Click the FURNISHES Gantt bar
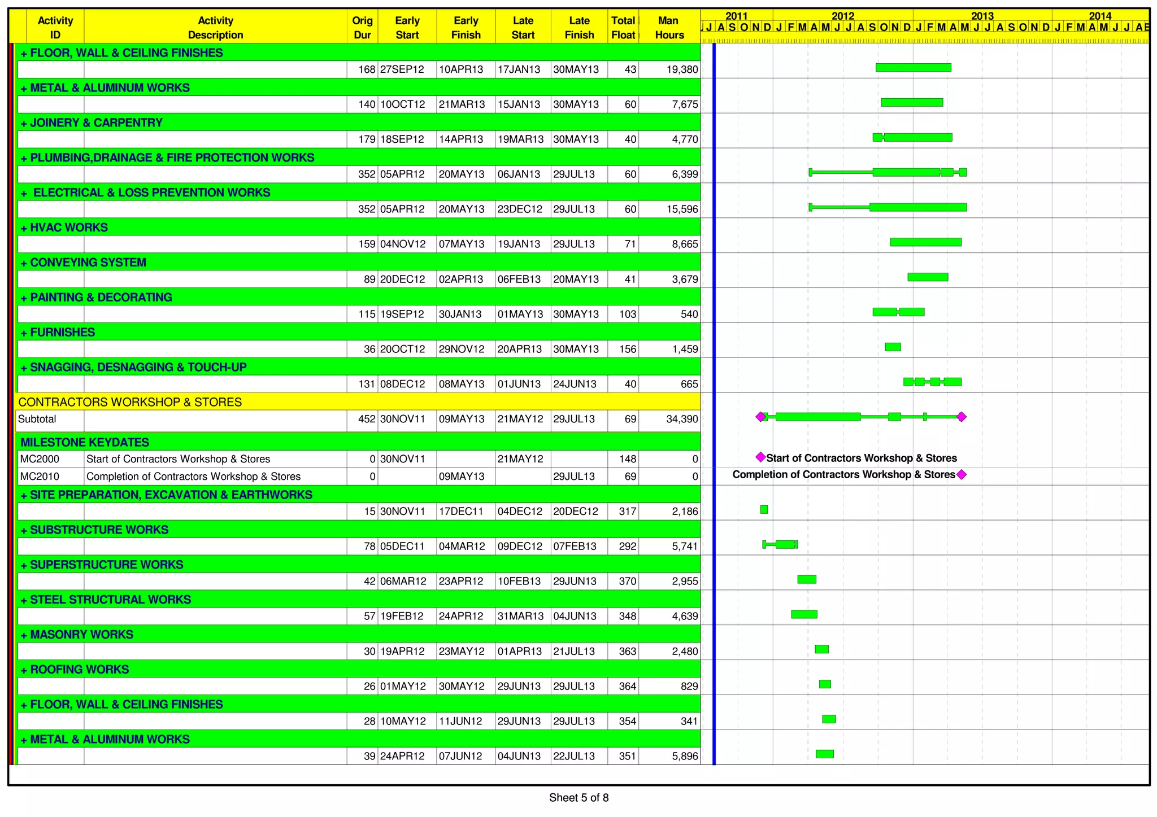Screen dimensions: 1157x817 tap(893, 347)
